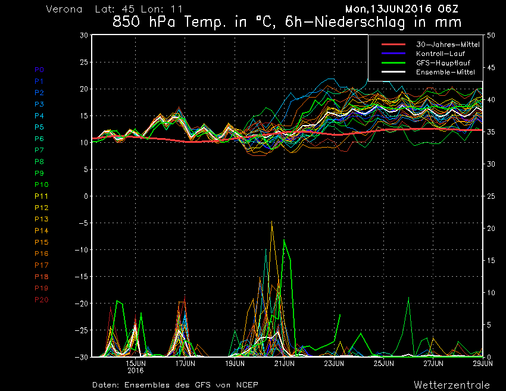Choose the P10 member label
This screenshot has width=506, height=391.
pyautogui.click(x=42, y=184)
